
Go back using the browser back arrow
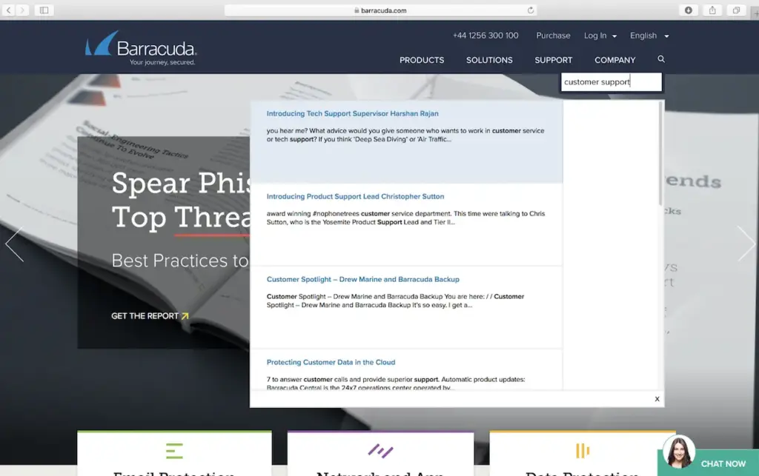10,10
